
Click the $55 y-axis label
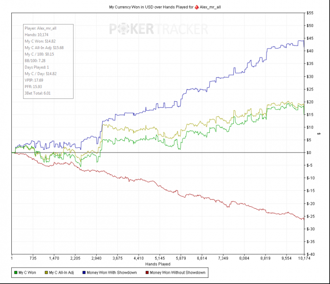click(310, 13)
